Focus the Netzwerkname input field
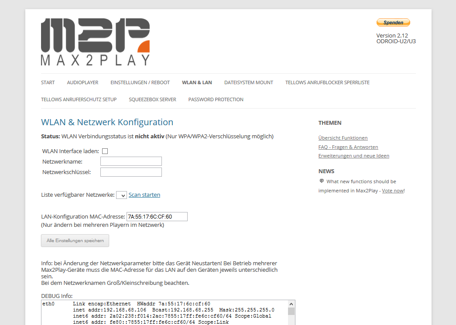The width and height of the screenshot is (456, 325). (x=131, y=161)
